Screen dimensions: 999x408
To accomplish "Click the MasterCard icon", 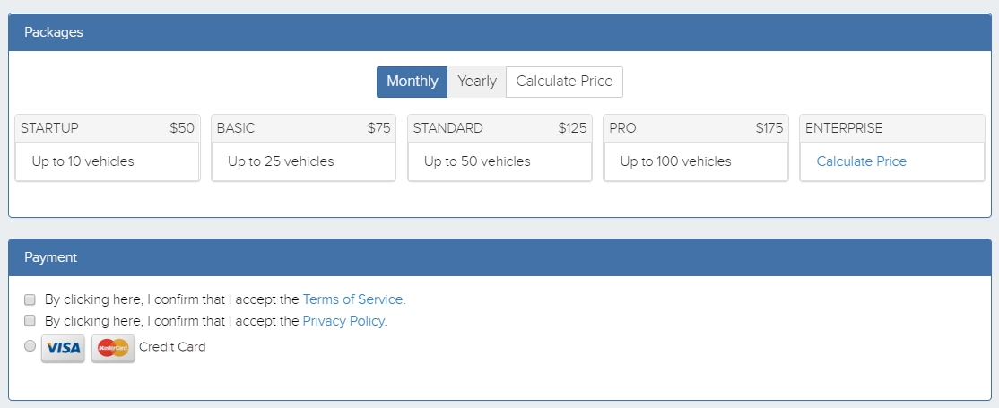I will [x=113, y=348].
